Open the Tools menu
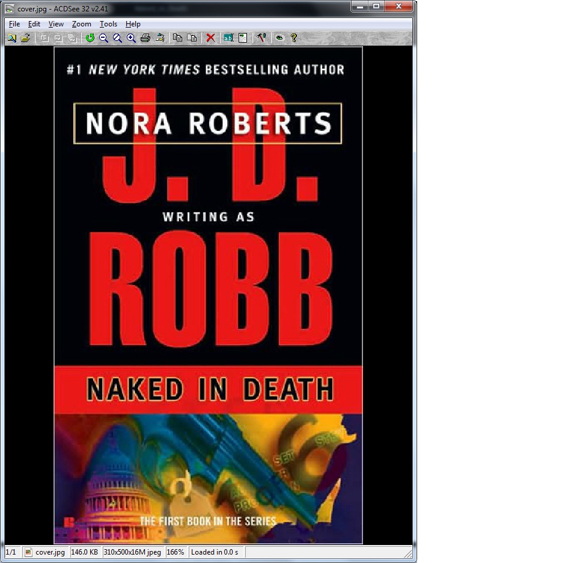This screenshot has width=577, height=563. tap(108, 24)
